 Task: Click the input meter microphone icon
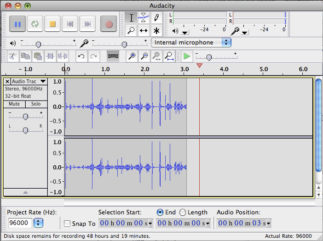[x=235, y=31]
